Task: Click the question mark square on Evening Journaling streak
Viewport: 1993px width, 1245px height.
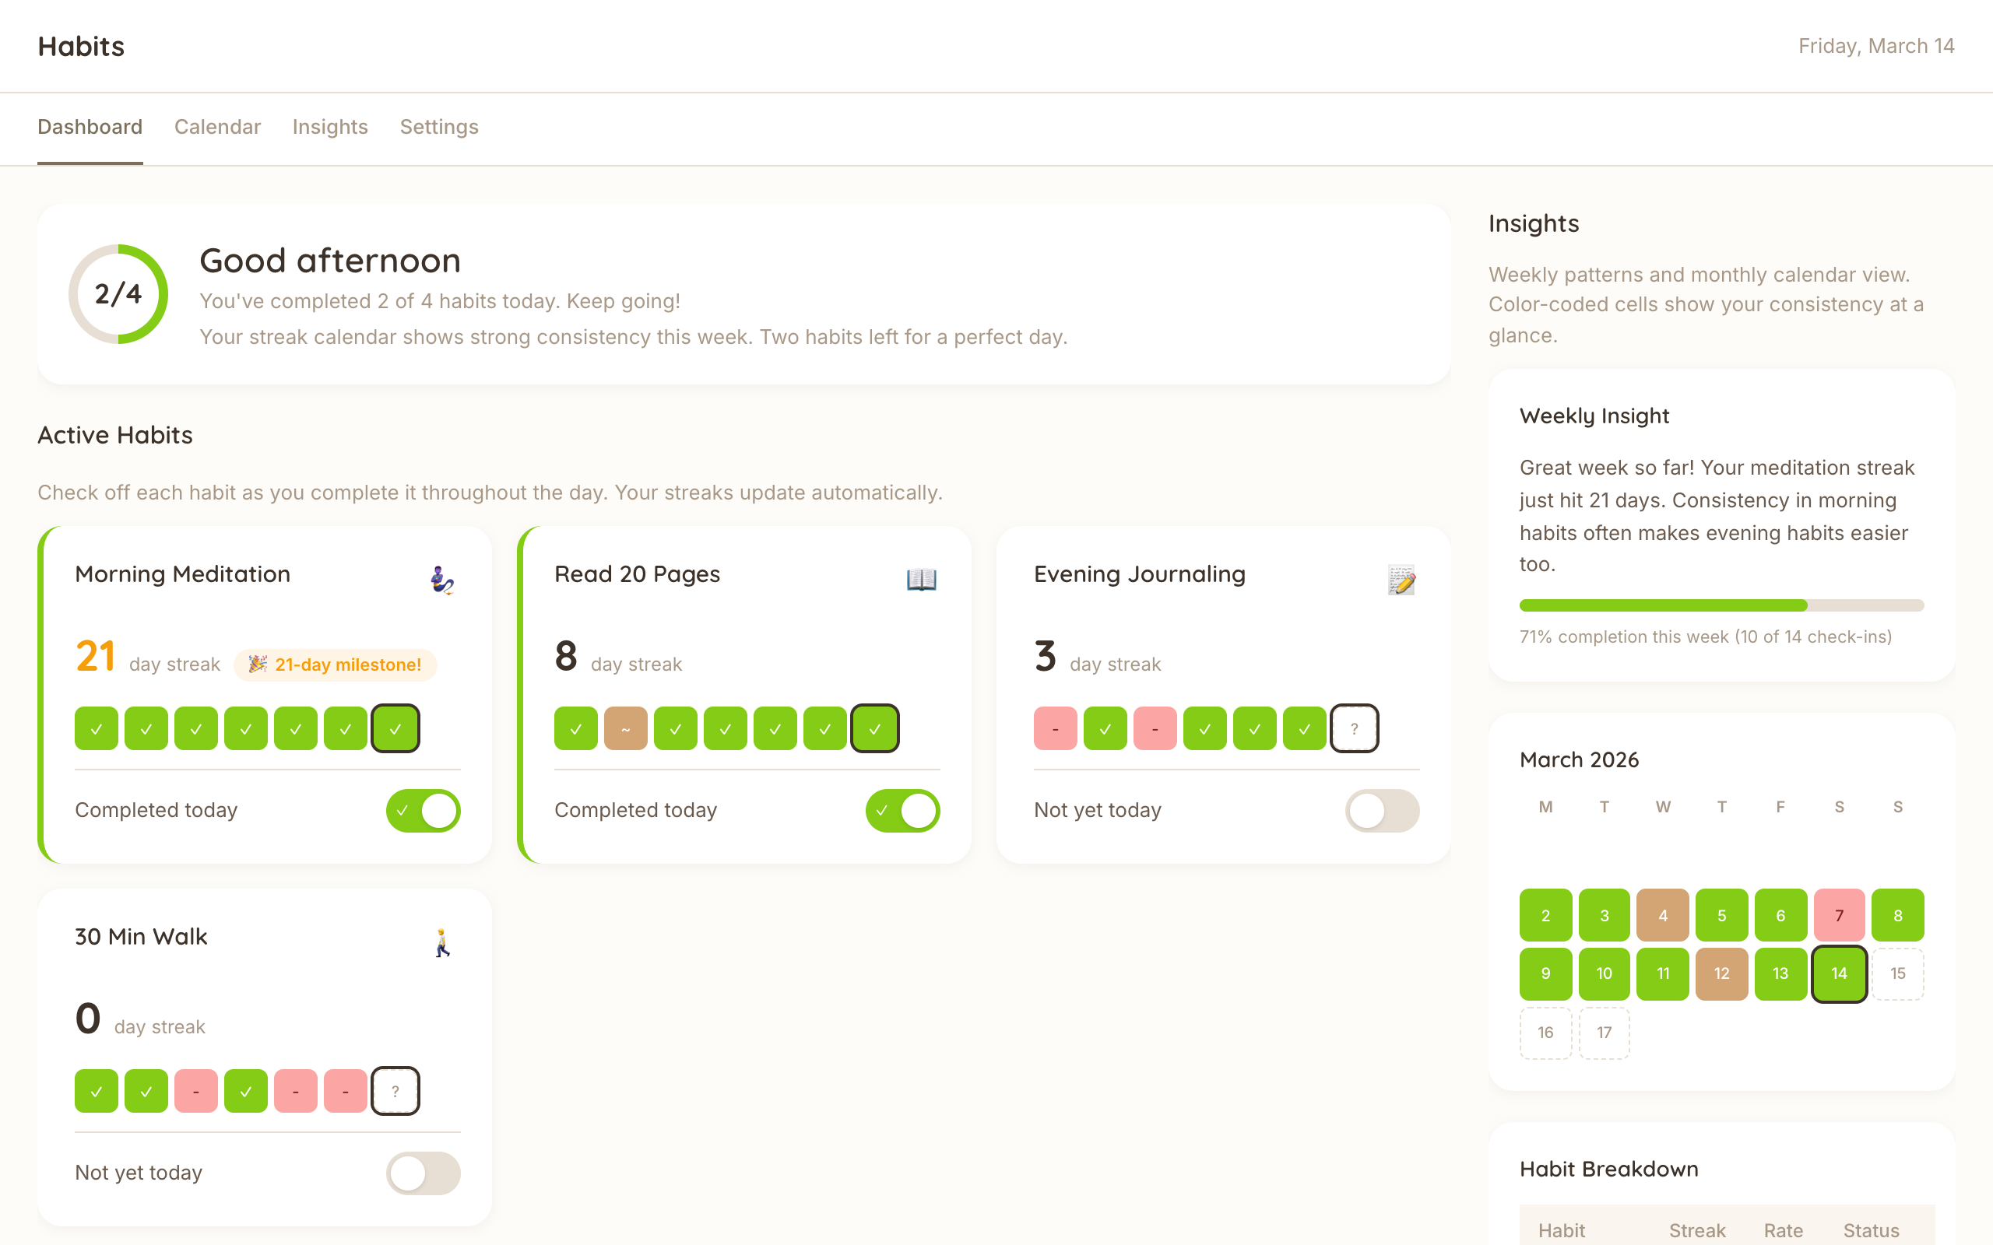Action: click(x=1354, y=728)
